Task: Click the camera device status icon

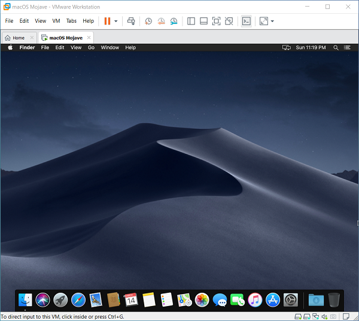Action: pyautogui.click(x=333, y=317)
